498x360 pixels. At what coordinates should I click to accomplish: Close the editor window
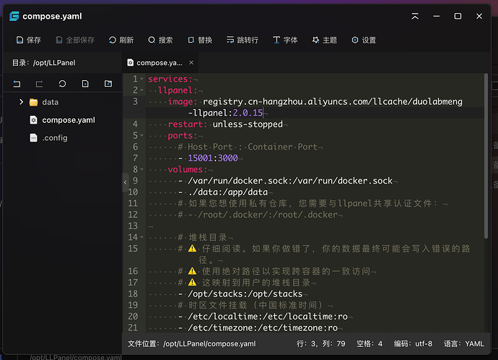[479, 16]
